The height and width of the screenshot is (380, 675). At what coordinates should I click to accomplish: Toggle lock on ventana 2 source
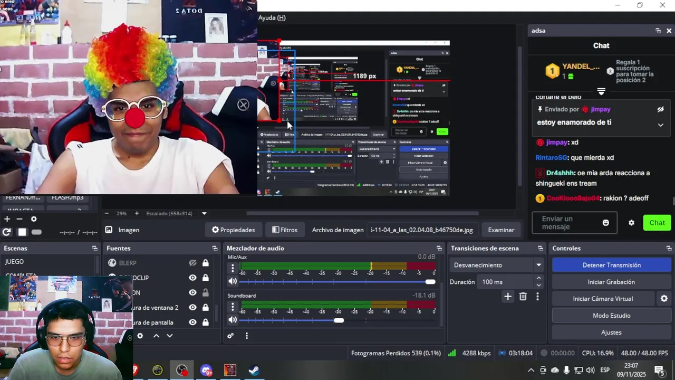[205, 307]
